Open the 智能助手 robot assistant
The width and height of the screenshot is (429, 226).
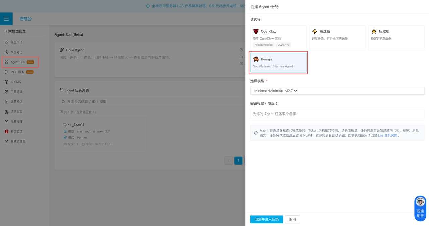[x=420, y=208]
